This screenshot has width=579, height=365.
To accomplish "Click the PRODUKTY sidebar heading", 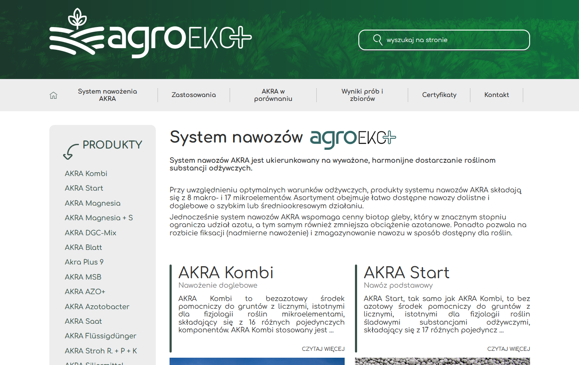I will pyautogui.click(x=112, y=145).
